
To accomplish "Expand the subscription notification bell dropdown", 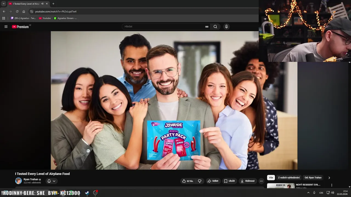I will (x=51, y=181).
